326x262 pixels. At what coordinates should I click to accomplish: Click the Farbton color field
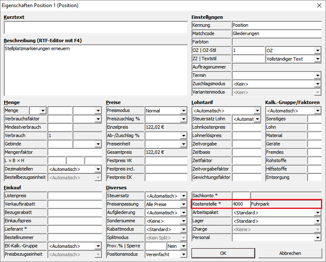(x=277, y=42)
